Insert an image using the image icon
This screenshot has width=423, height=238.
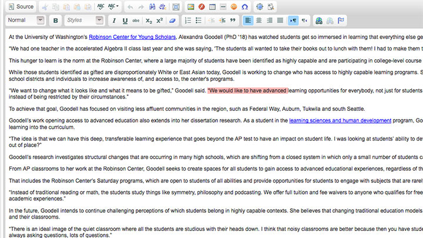coord(190,6)
